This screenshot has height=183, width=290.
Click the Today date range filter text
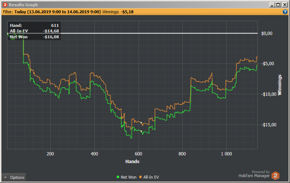(58, 12)
